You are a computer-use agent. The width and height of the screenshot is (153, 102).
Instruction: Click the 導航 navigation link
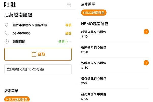68,25
